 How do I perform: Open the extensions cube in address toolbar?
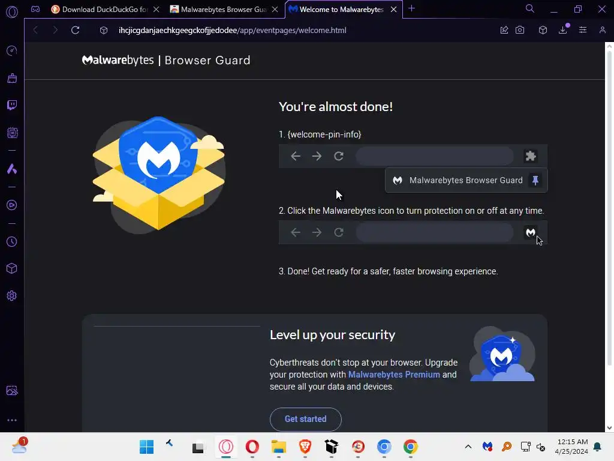pyautogui.click(x=543, y=30)
